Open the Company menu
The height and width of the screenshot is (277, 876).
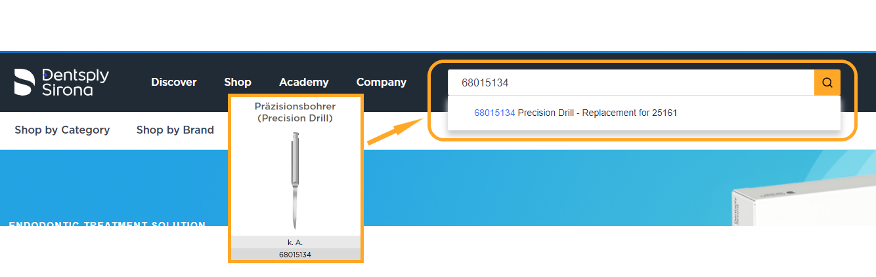pos(382,82)
